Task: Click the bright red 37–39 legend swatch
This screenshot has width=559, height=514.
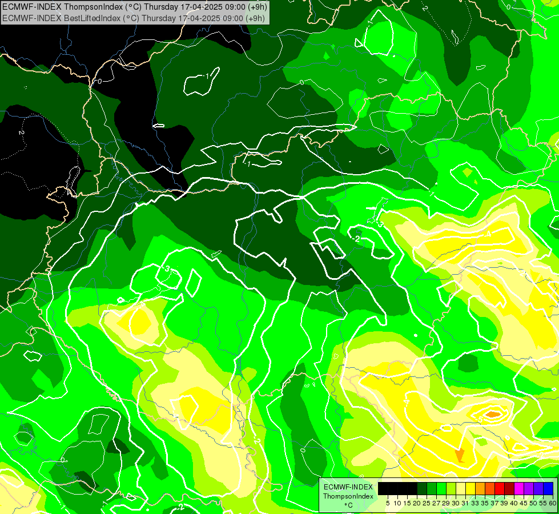Action: pos(500,488)
